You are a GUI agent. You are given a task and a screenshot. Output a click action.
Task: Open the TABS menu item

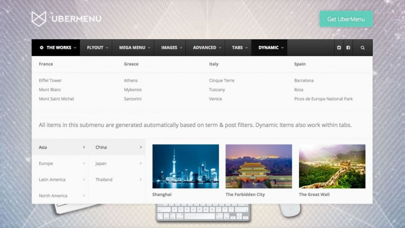(x=238, y=47)
